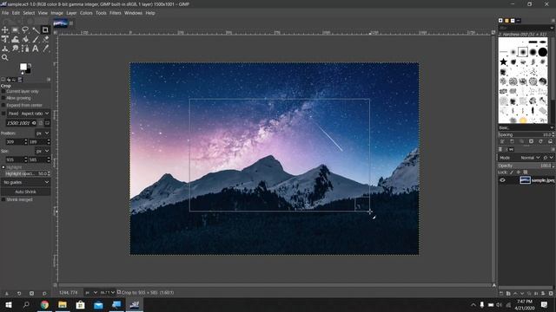Toggle lock pixels brush icon

(x=512, y=172)
